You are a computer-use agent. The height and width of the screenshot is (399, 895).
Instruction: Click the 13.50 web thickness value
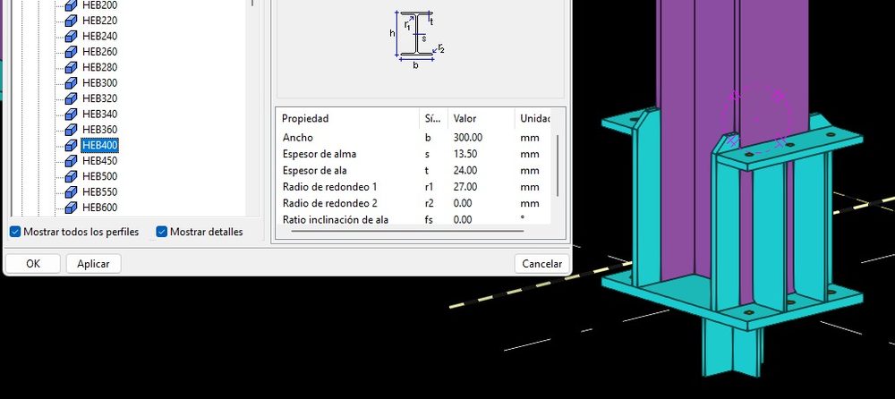click(x=465, y=154)
